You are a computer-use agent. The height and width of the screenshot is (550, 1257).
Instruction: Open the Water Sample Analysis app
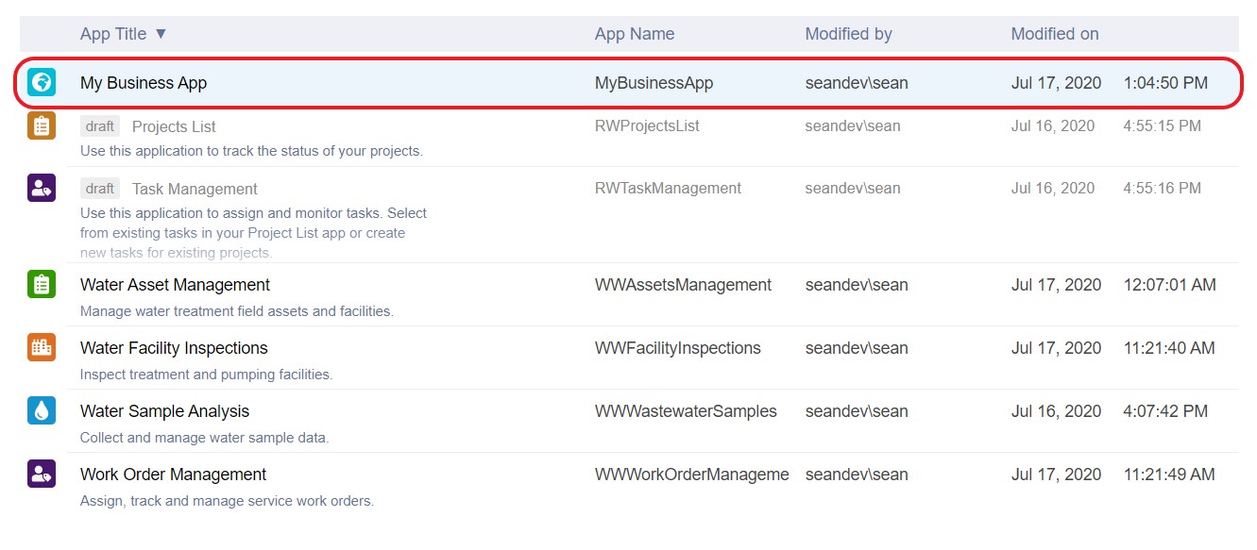point(164,411)
